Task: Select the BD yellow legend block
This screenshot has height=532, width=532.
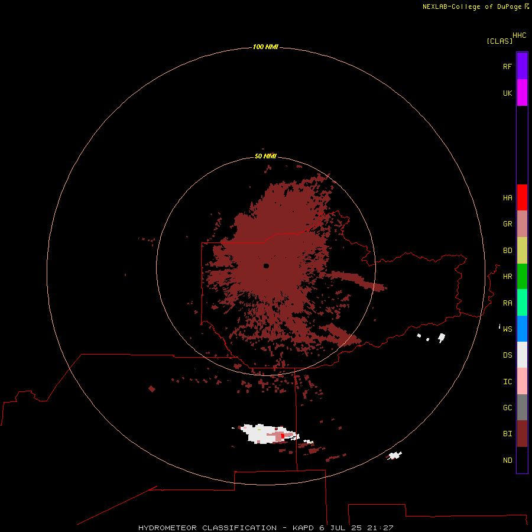Action: (x=522, y=251)
